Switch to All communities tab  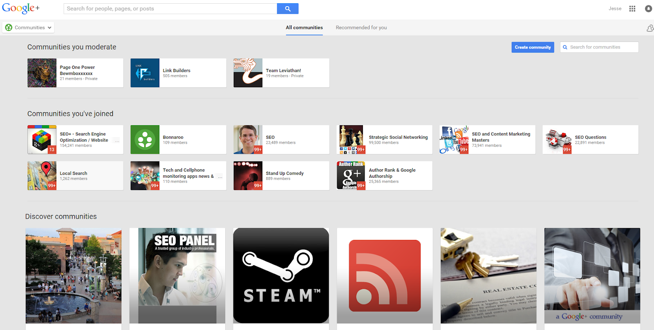click(x=304, y=27)
